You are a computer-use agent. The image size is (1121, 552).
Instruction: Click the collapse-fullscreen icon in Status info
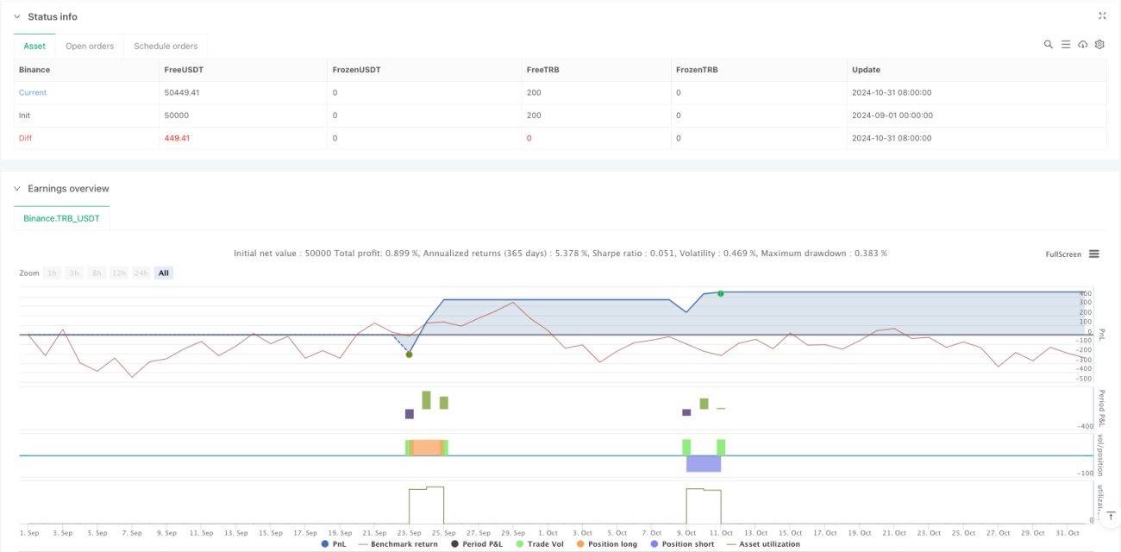click(x=1102, y=16)
